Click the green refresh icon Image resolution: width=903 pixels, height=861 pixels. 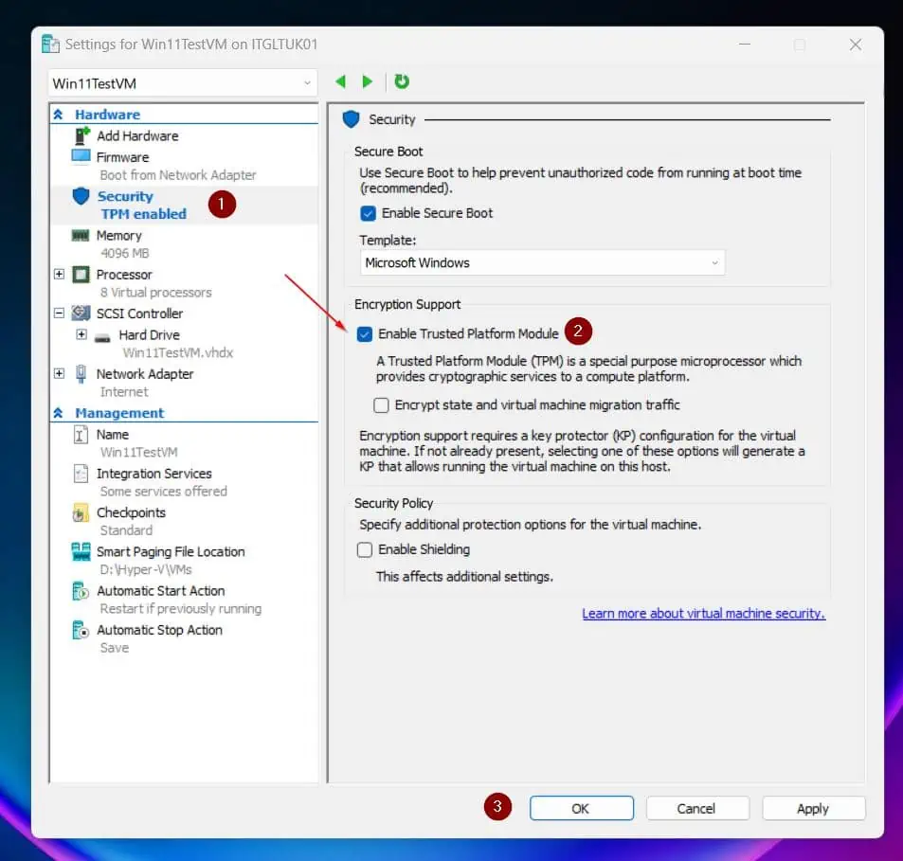tap(402, 81)
